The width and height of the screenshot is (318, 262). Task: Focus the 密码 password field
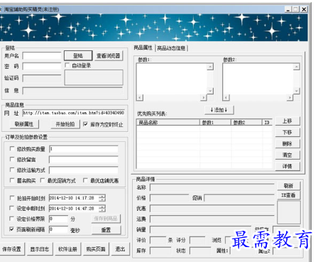(42, 66)
